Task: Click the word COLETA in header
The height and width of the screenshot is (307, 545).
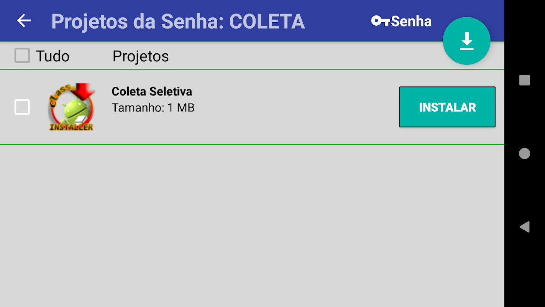Action: pos(267,21)
